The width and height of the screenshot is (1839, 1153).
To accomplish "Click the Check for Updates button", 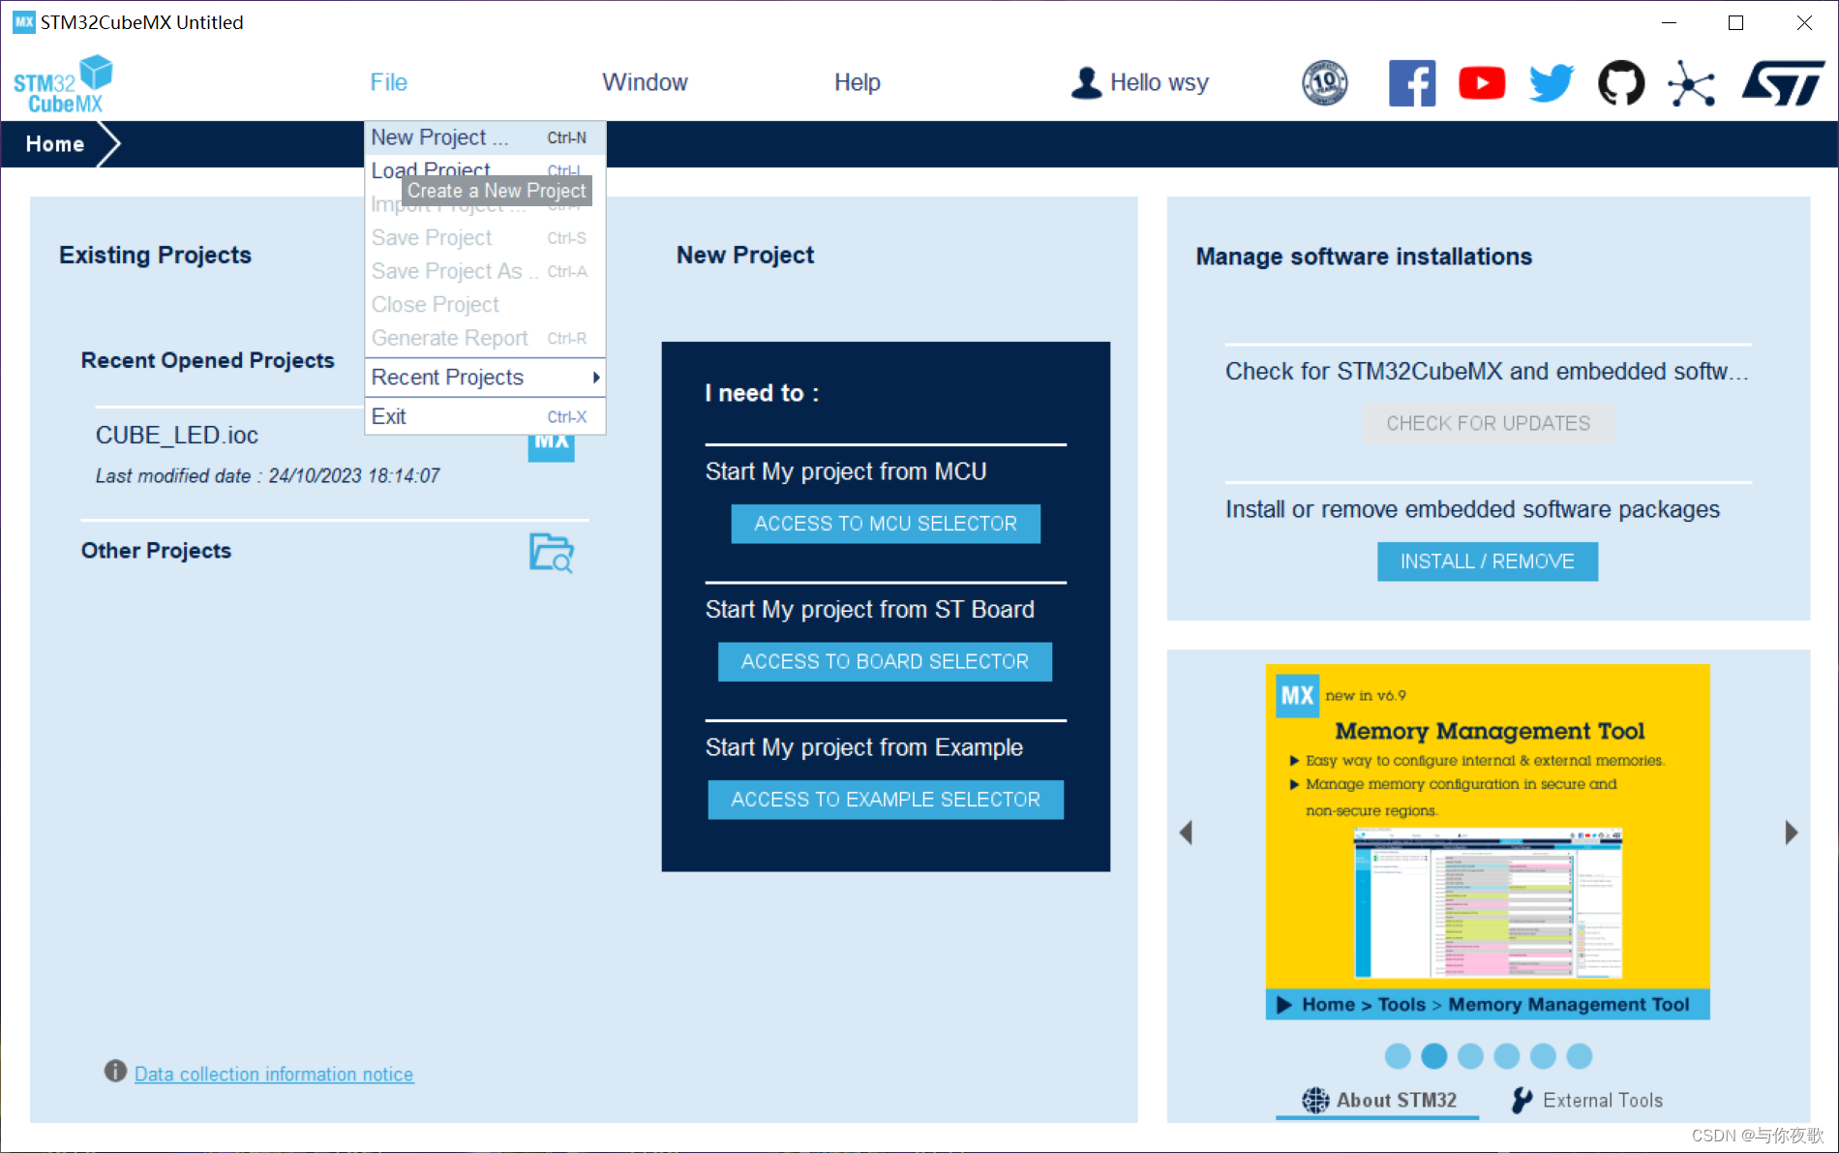I will tap(1488, 423).
